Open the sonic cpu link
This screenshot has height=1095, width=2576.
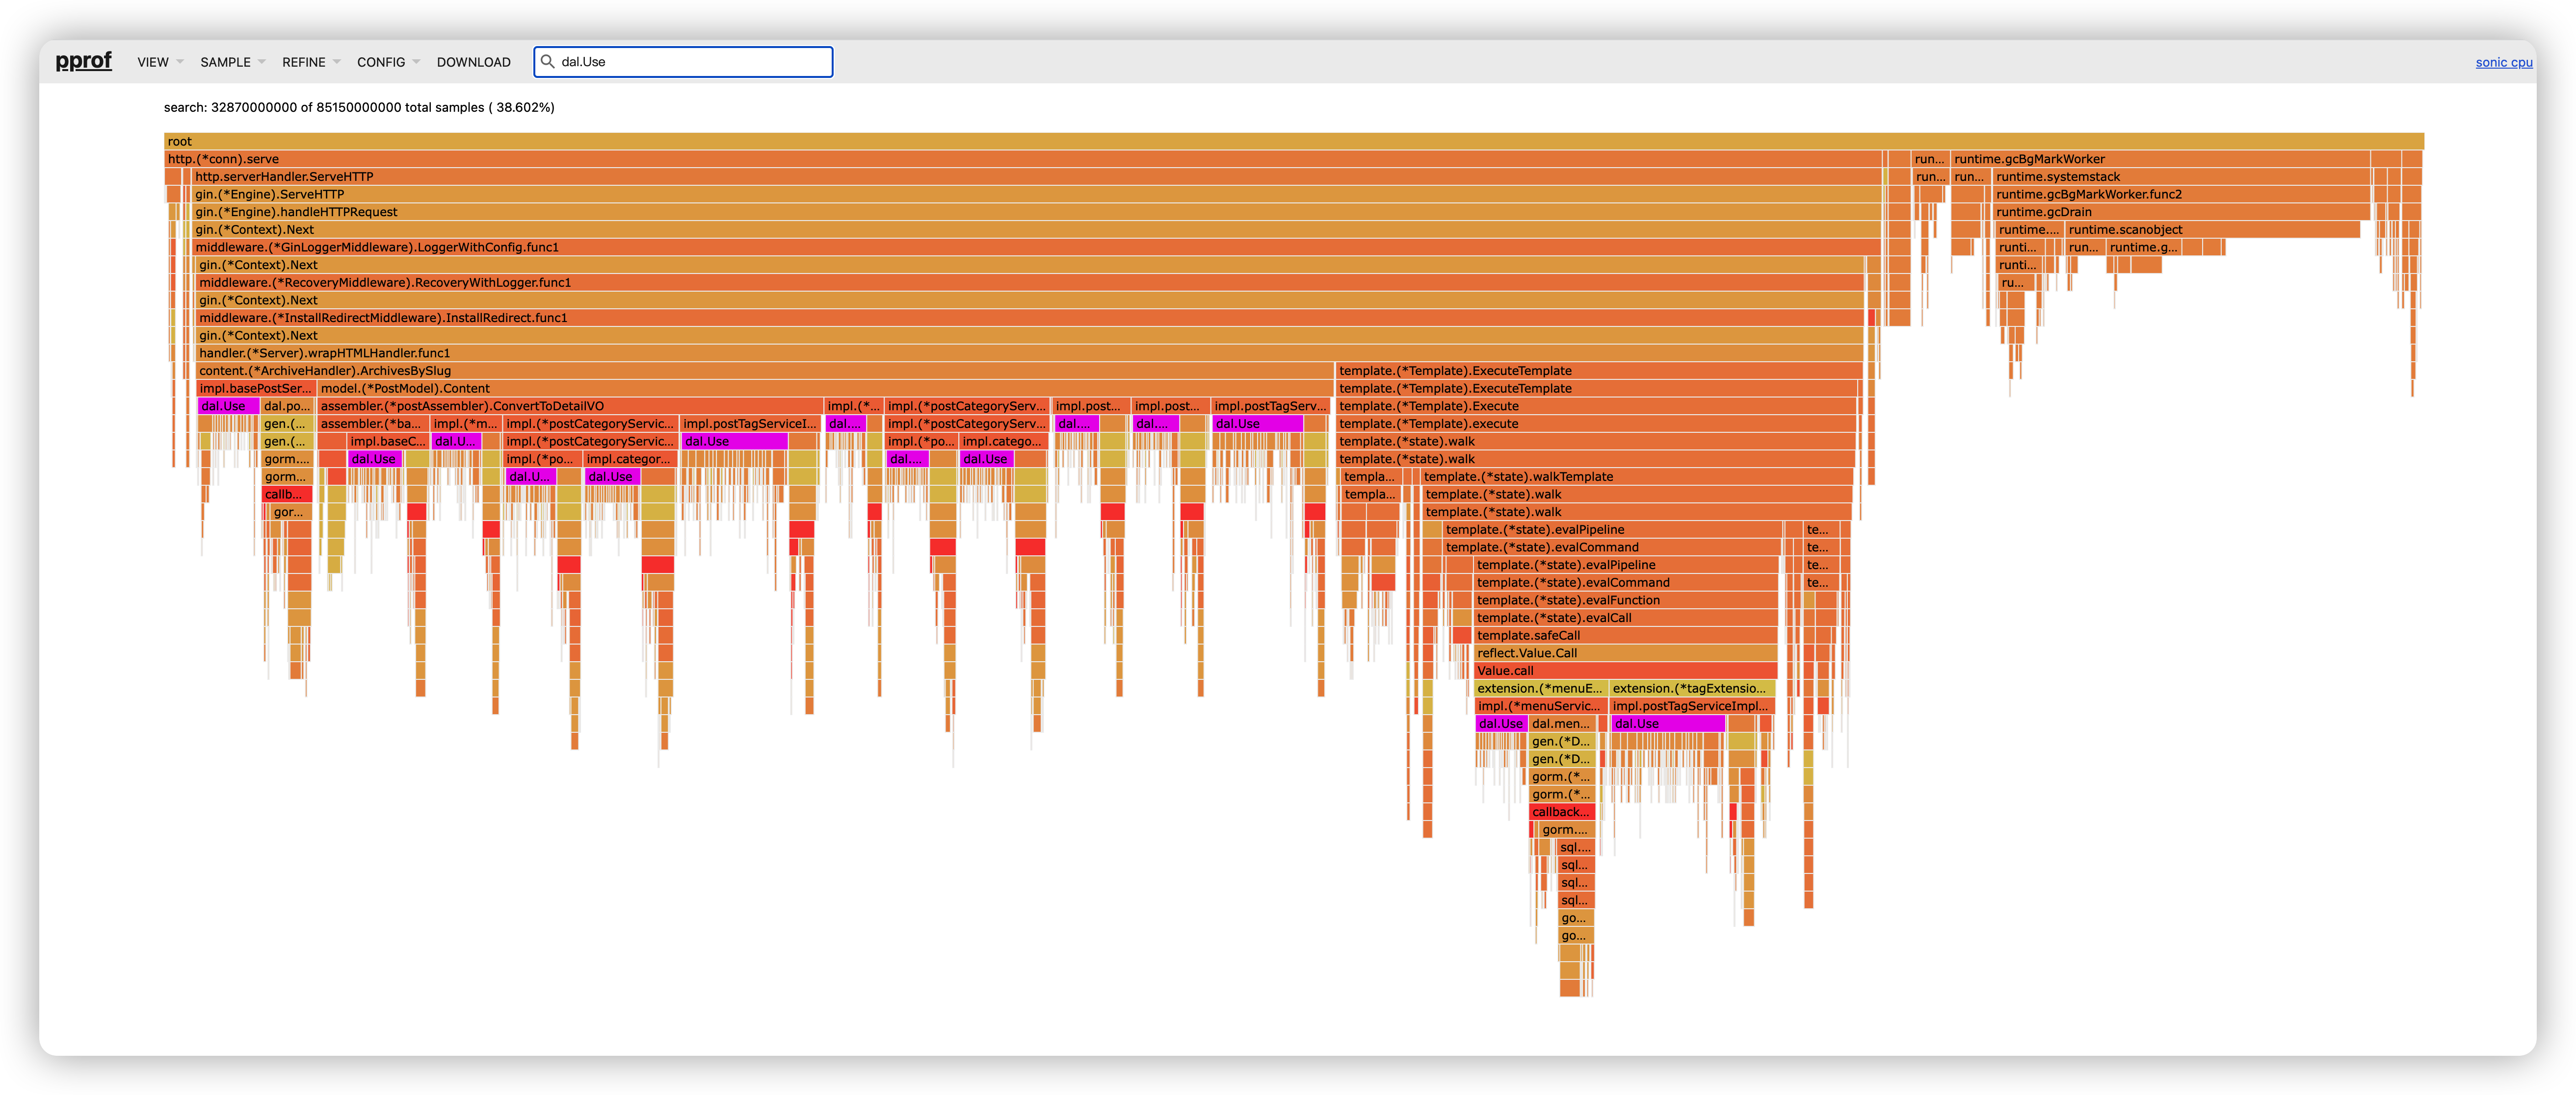(2503, 62)
